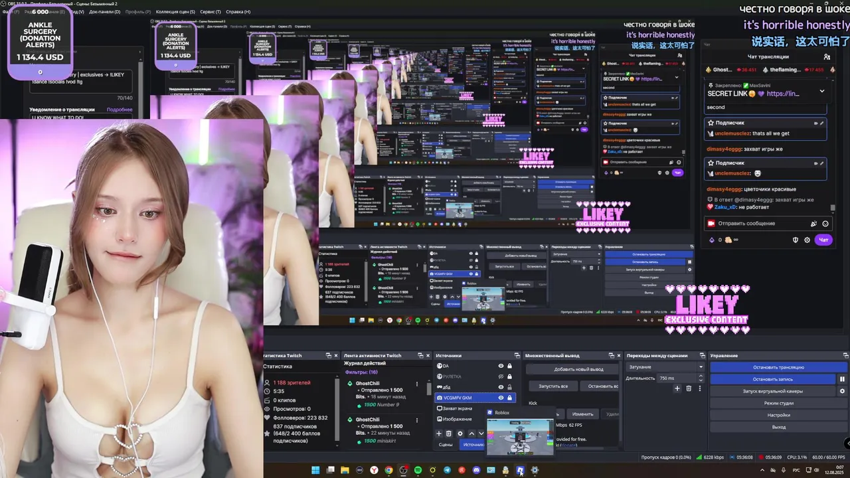Move the selected source down
This screenshot has width=850, height=478.
[x=481, y=434]
